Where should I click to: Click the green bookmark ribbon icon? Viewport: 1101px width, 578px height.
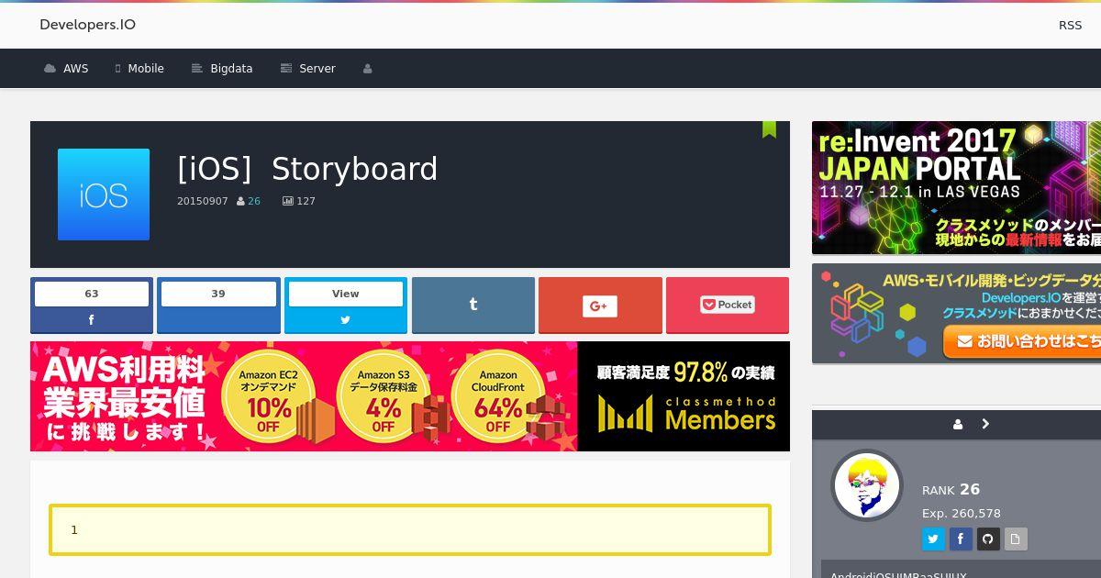tap(769, 129)
